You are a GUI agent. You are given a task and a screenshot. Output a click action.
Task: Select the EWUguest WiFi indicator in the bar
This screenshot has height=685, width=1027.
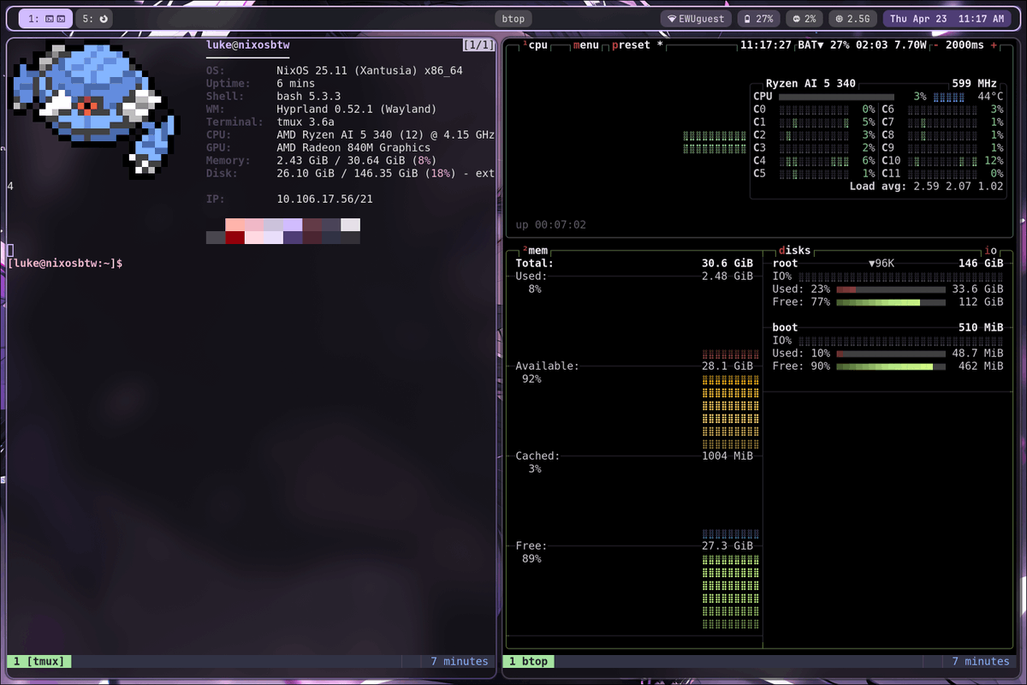coord(695,17)
